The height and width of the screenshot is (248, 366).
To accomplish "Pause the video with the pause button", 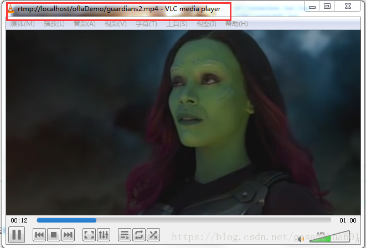I will click(17, 235).
